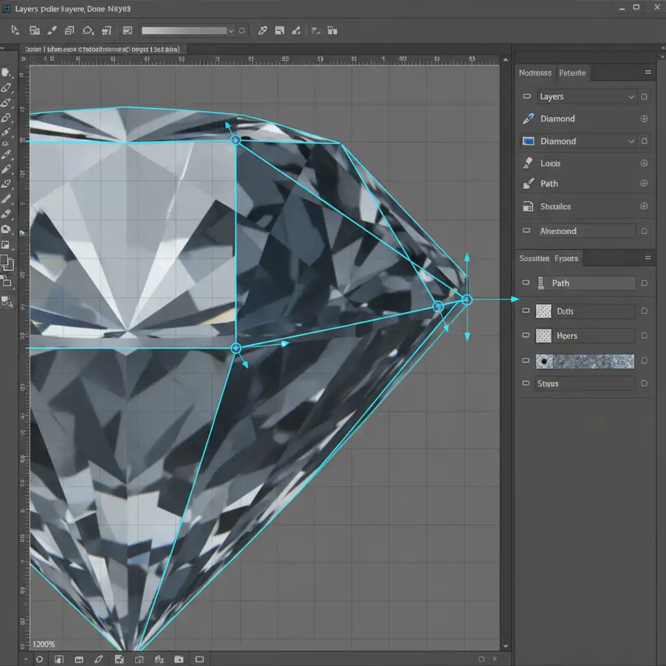Open the Layers dropdown in right panel
This screenshot has width=666, height=666.
pos(631,96)
